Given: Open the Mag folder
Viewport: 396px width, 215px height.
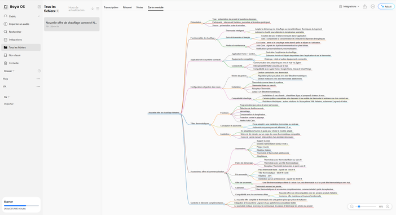Looking at the screenshot, I should (x=5, y=79).
